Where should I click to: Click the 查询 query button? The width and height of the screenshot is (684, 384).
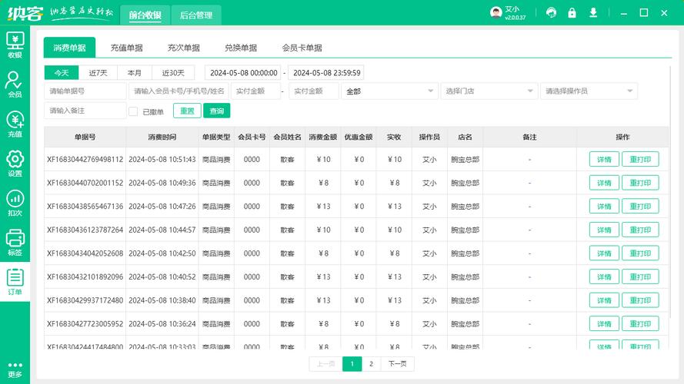(x=217, y=111)
